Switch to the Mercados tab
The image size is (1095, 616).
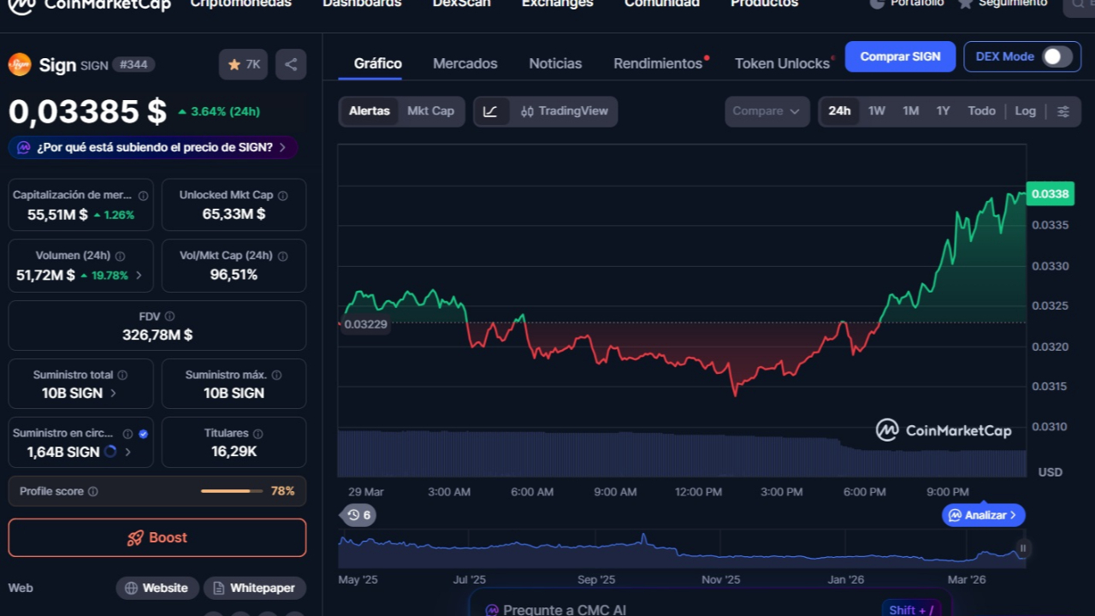465,63
